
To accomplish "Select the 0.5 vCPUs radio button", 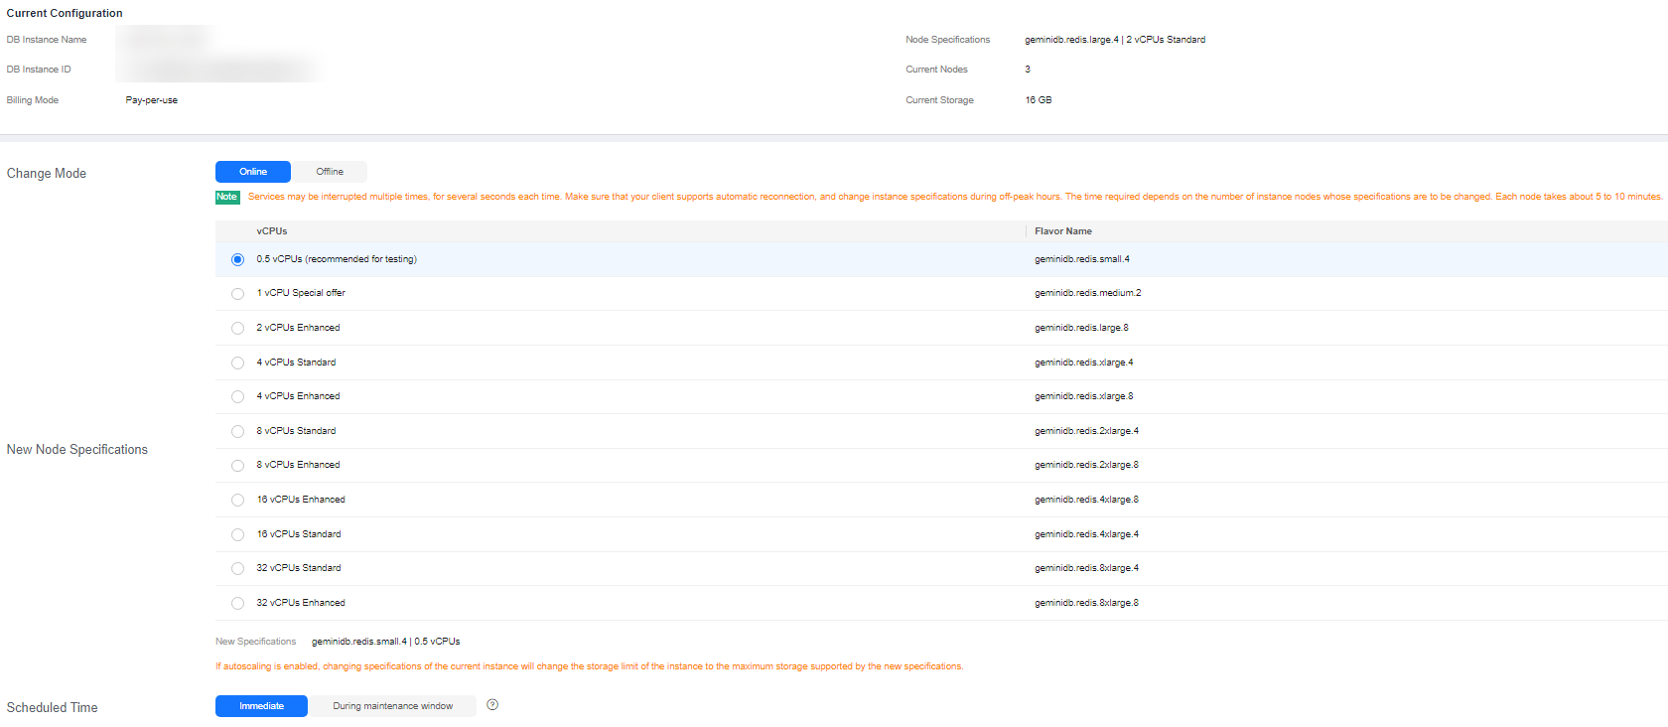I will point(237,259).
